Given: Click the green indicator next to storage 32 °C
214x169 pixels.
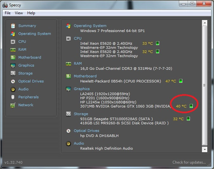Looking at the screenshot, I should [x=188, y=119].
